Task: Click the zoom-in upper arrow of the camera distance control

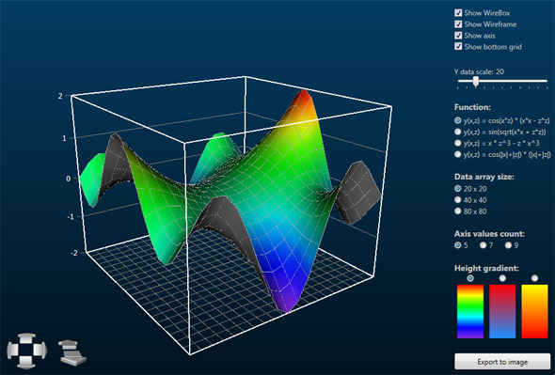Action: pos(69,345)
